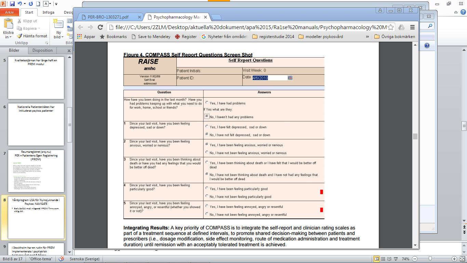Select 'Yes, I have felt depressed' radio
The height and width of the screenshot is (263, 467).
(207, 126)
